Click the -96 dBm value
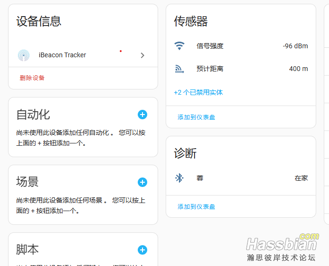This screenshot has height=266, width=329. click(295, 46)
